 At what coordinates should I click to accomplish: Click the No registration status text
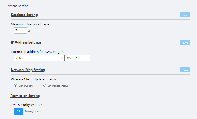click(x=34, y=111)
